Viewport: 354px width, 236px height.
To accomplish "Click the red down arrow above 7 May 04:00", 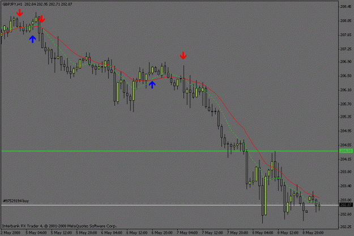I will pyautogui.click(x=183, y=55).
